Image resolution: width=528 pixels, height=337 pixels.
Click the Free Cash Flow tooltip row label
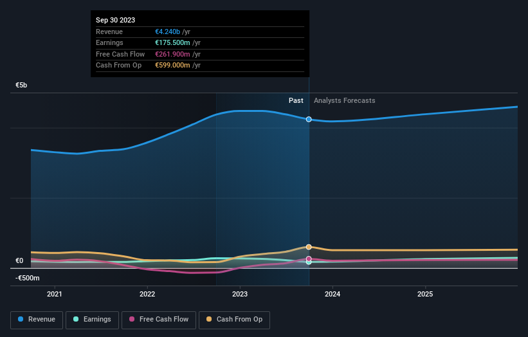click(120, 54)
